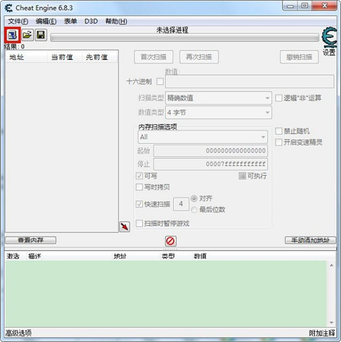Screen dimensions: 341x342
Task: Toggle the 可执行 executable checkbox
Action: 242,176
